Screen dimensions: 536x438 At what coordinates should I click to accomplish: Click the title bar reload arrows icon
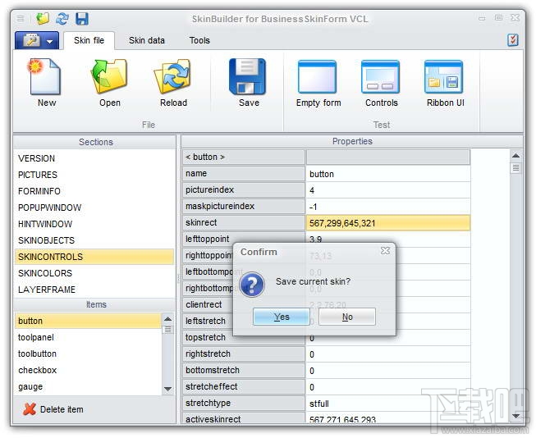(x=62, y=18)
